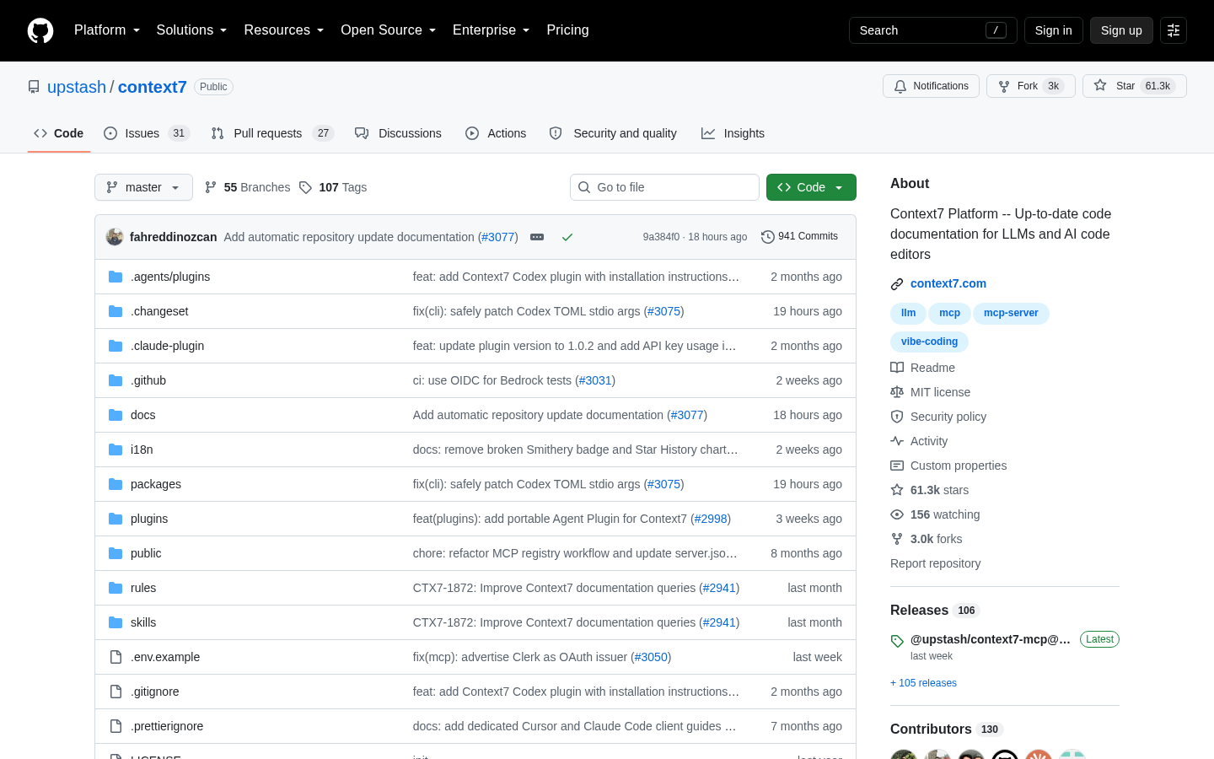
Task: Click the fahreddinozcan avatar image
Action: 115,237
